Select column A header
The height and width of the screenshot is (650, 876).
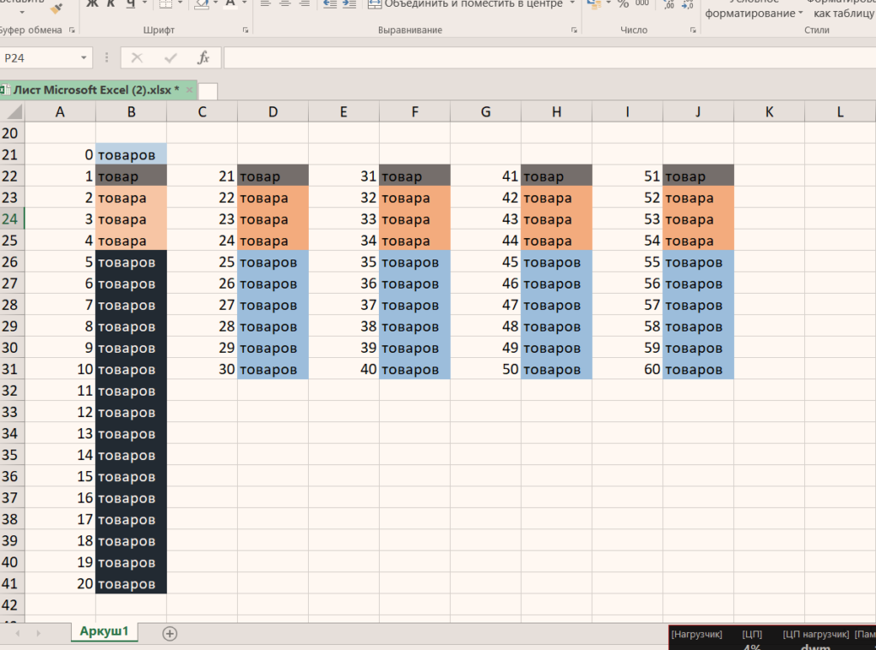tap(60, 112)
